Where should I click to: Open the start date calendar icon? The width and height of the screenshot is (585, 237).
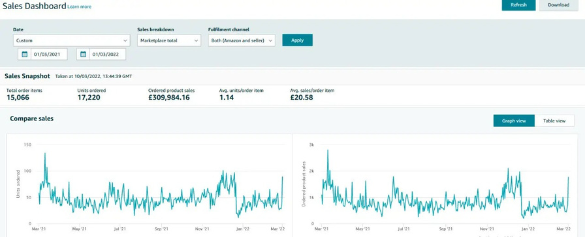click(x=25, y=54)
